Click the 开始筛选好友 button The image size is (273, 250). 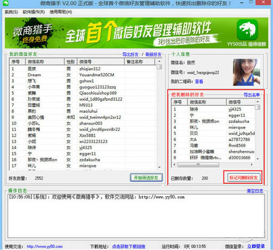coord(146,178)
